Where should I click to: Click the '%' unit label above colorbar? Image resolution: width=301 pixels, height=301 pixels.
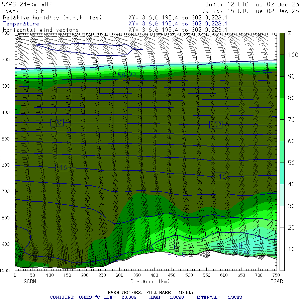(x=290, y=33)
